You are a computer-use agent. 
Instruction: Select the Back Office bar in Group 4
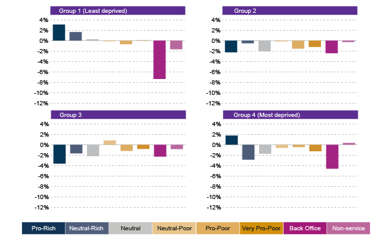pos(332,157)
